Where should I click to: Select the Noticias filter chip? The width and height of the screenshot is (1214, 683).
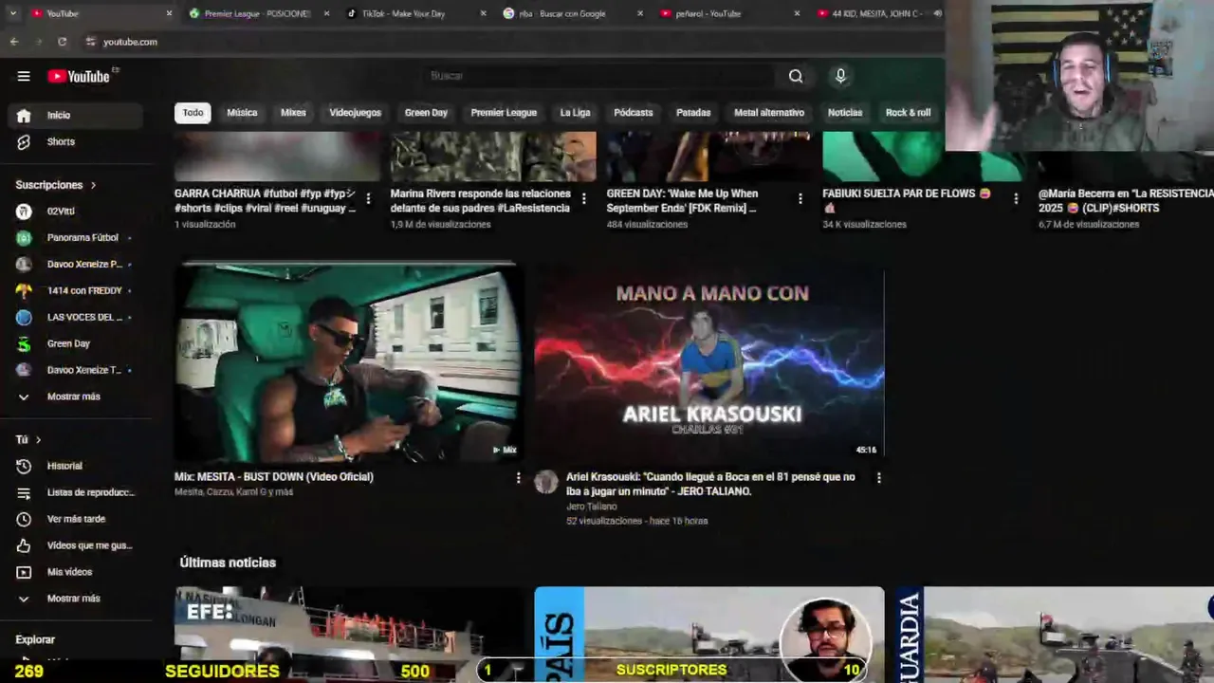pyautogui.click(x=845, y=113)
